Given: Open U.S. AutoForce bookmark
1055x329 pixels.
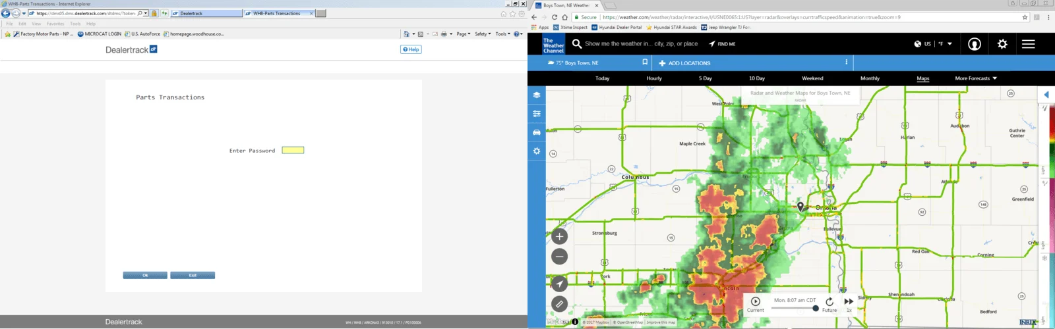Looking at the screenshot, I should 142,34.
